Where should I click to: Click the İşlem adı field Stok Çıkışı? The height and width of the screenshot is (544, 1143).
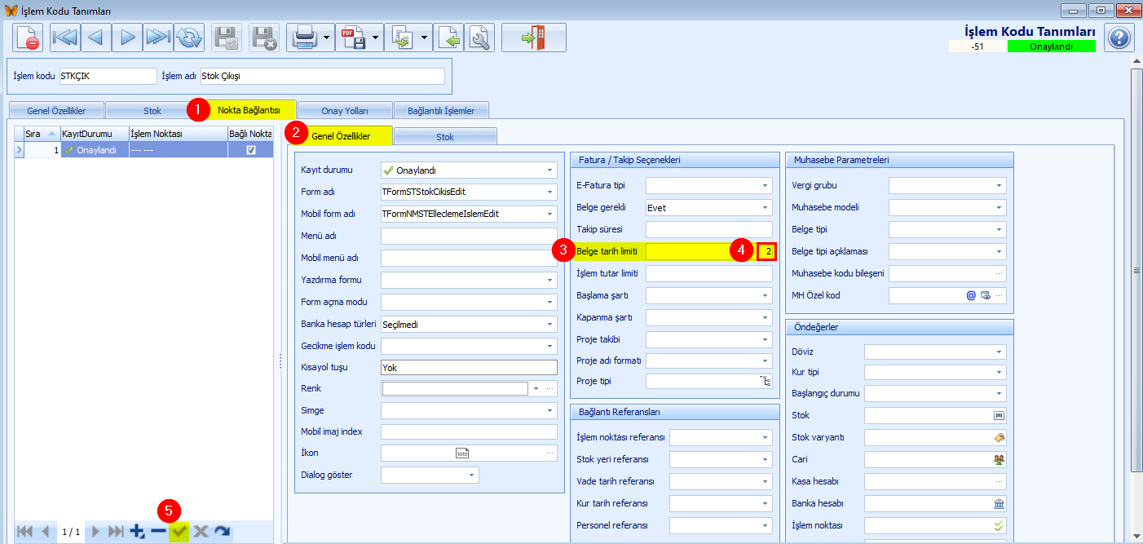tap(323, 76)
